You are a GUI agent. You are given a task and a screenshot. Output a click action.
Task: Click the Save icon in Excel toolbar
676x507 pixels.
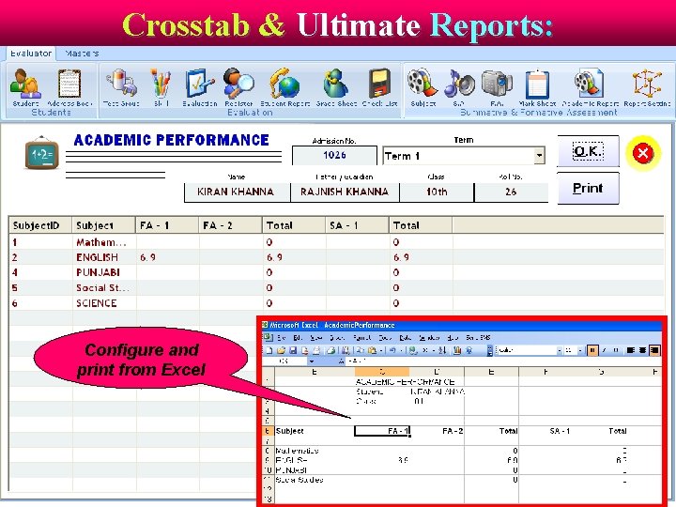[x=293, y=350]
